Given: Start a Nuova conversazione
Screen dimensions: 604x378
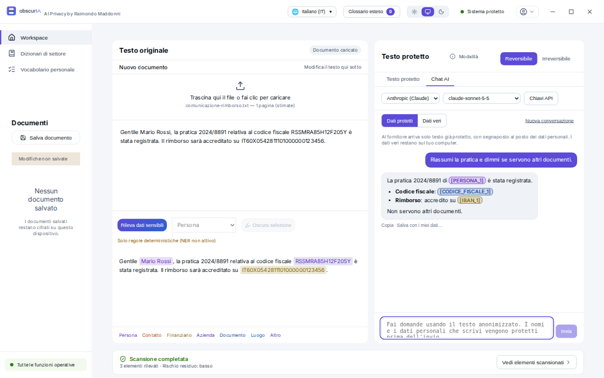Looking at the screenshot, I should pos(549,121).
